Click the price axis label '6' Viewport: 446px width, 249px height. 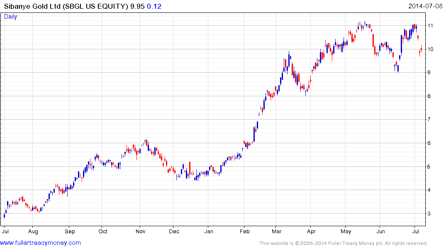(429, 143)
